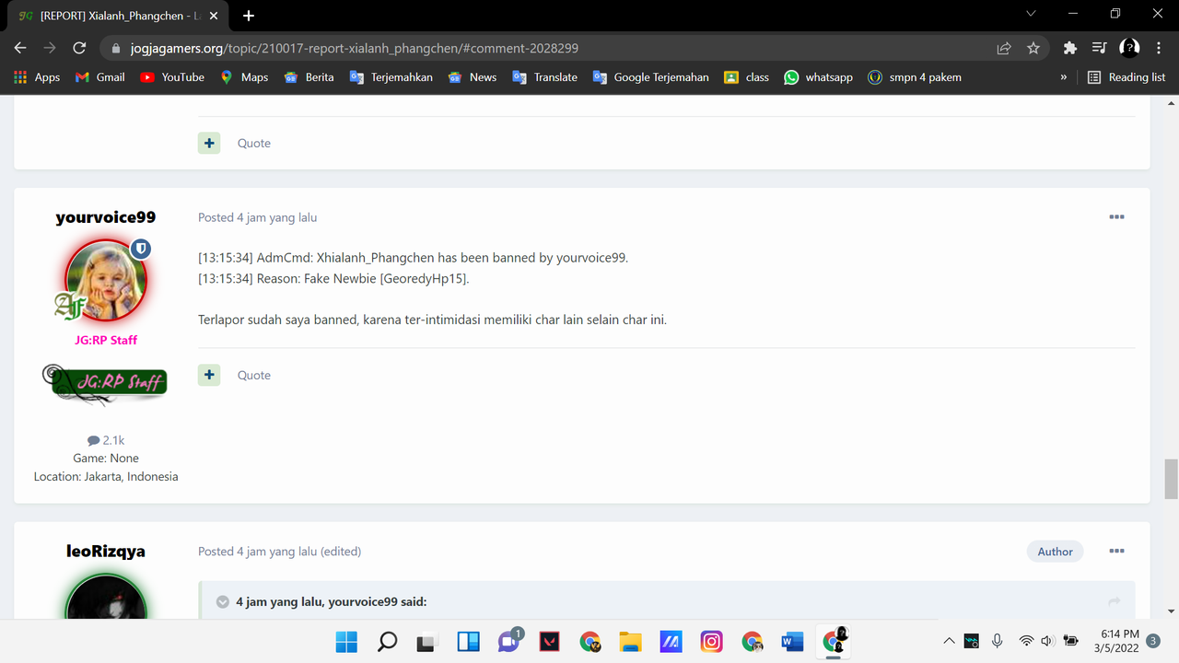Screen dimensions: 1179x663
Task: Click the browser back arrow
Action: pyautogui.click(x=20, y=48)
